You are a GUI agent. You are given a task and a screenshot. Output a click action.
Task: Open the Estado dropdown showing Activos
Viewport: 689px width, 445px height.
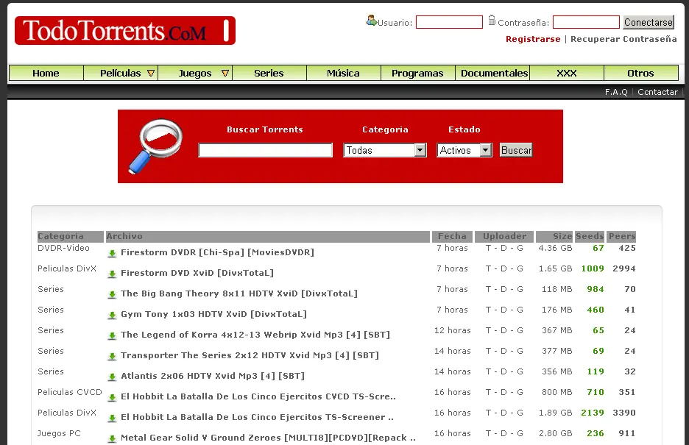pos(464,150)
